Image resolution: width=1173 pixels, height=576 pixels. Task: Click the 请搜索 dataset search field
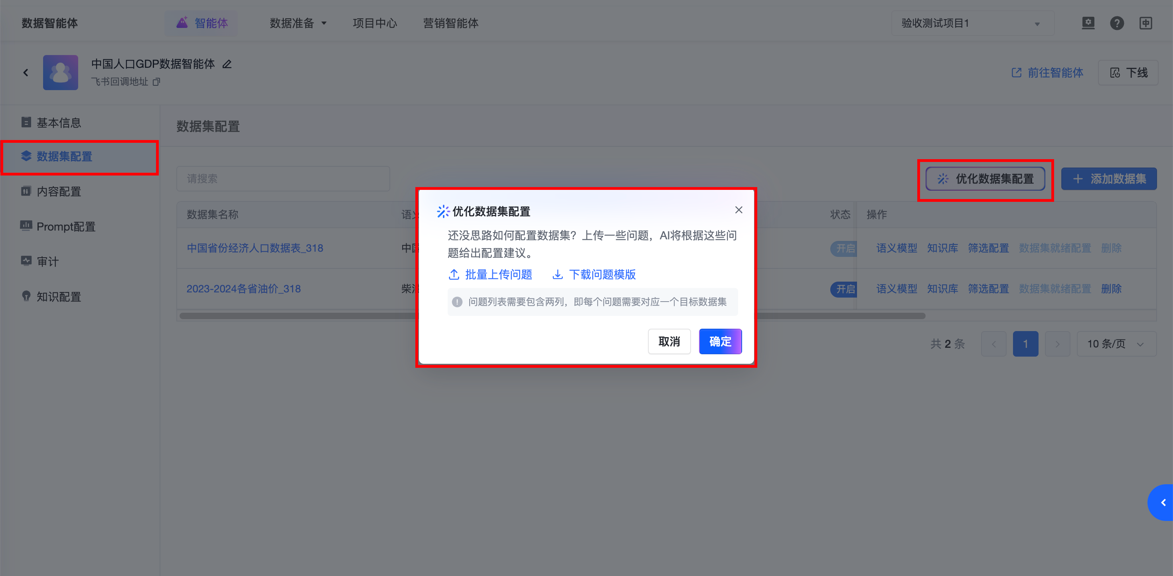click(x=283, y=179)
